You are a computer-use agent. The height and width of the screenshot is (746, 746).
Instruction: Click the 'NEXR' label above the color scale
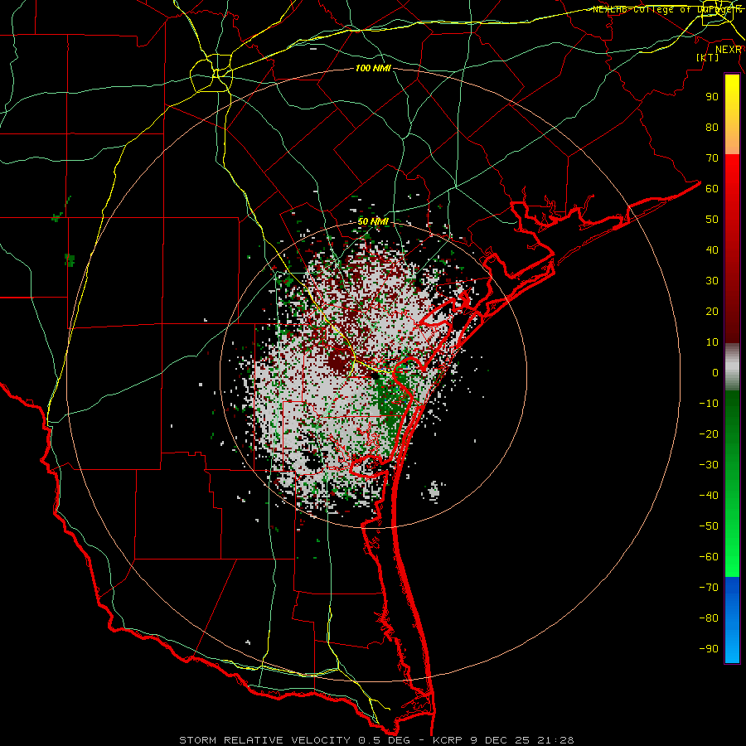pyautogui.click(x=729, y=50)
